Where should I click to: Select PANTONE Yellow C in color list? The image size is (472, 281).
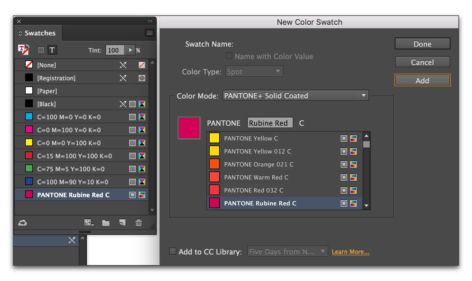pyautogui.click(x=285, y=138)
